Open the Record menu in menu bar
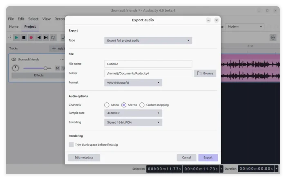286x180 pixels. click(x=60, y=19)
